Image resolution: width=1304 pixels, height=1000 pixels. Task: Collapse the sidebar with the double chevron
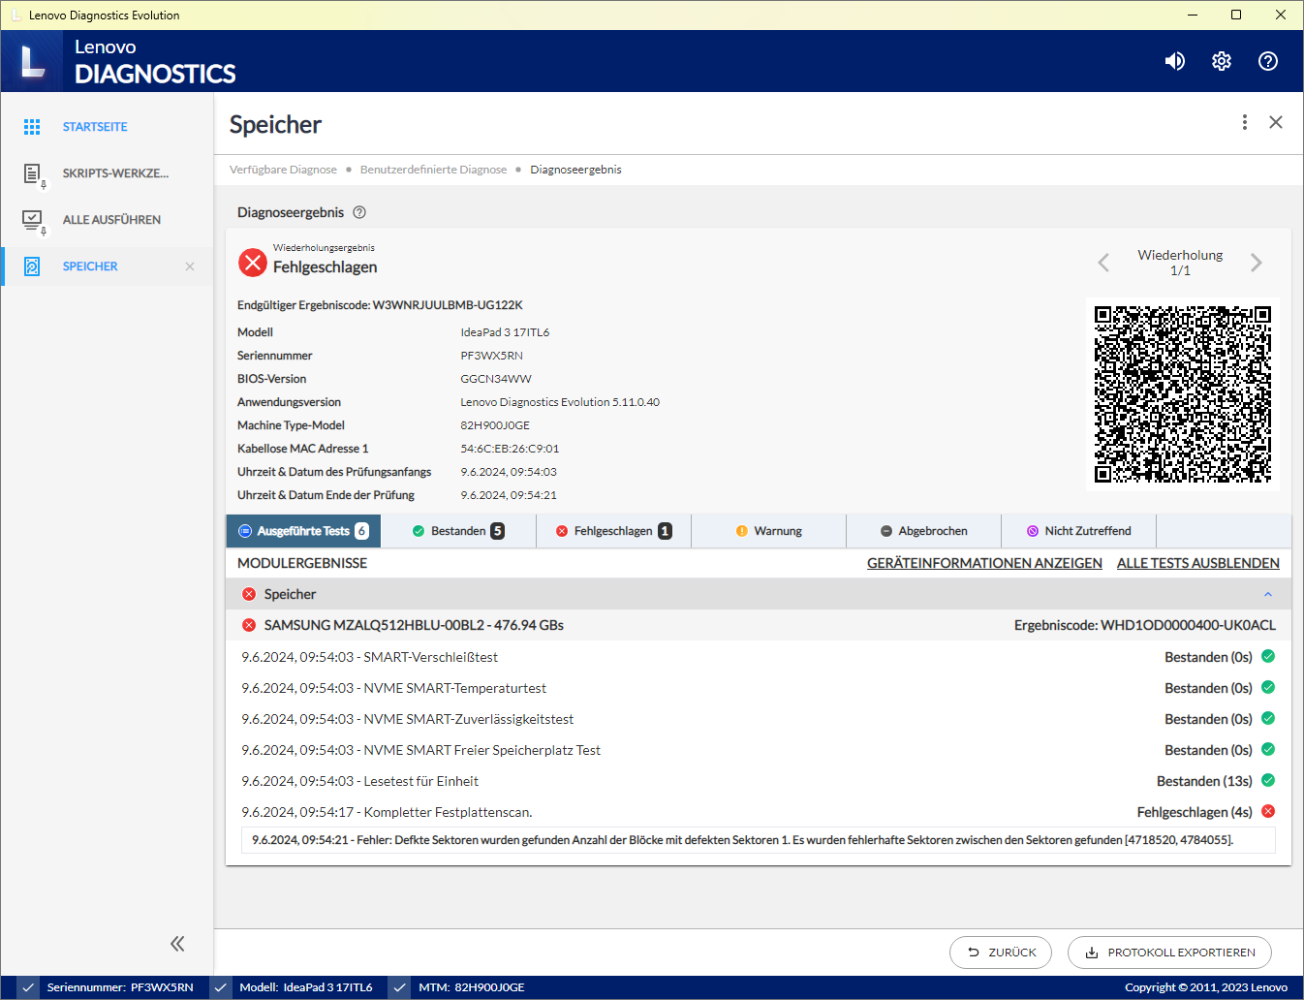point(177,944)
